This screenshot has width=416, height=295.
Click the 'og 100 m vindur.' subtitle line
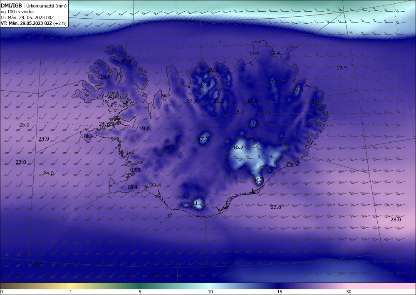coord(18,12)
